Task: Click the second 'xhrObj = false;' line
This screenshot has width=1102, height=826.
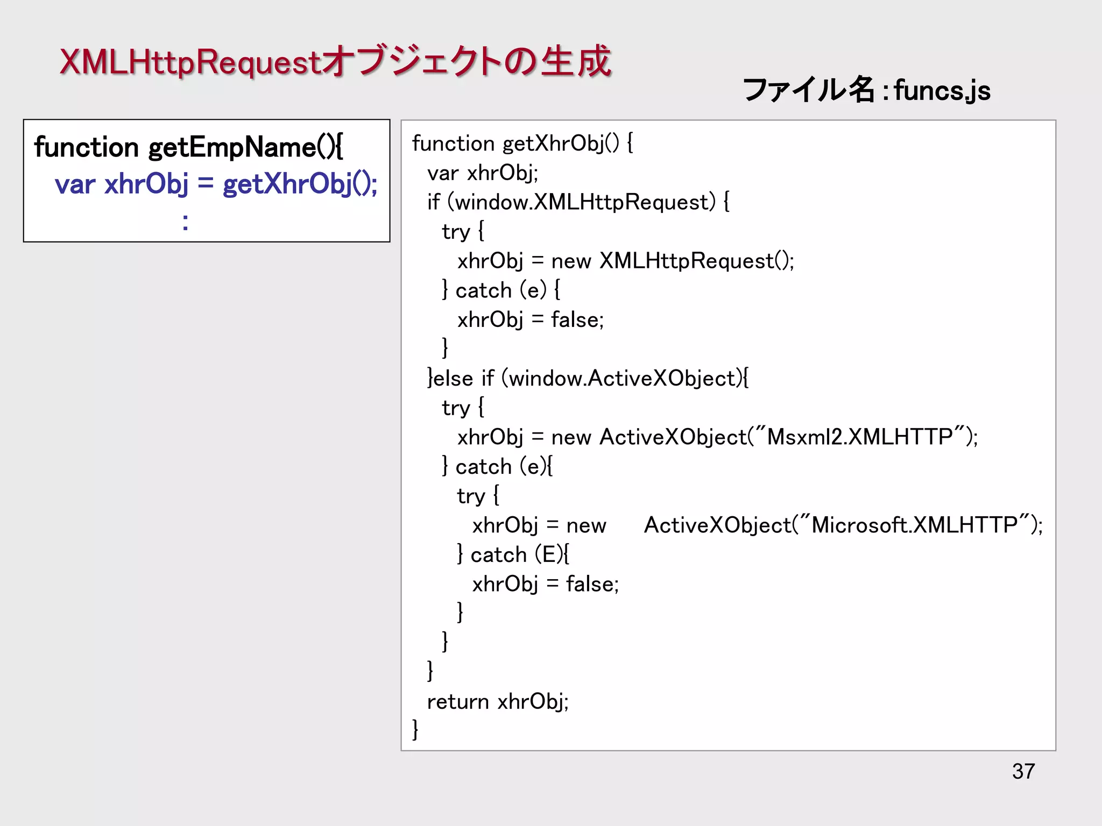Action: [x=546, y=584]
